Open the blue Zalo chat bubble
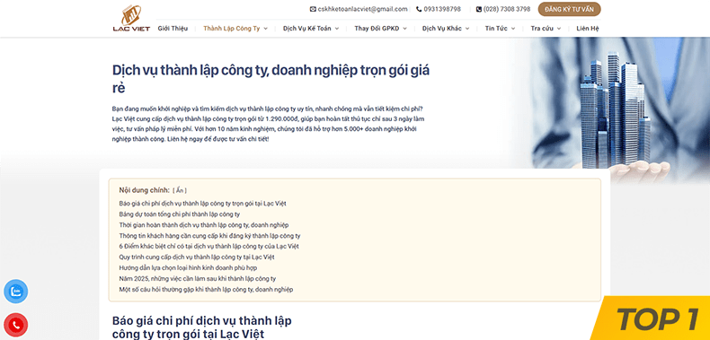Image resolution: width=710 pixels, height=340 pixels. (16, 292)
